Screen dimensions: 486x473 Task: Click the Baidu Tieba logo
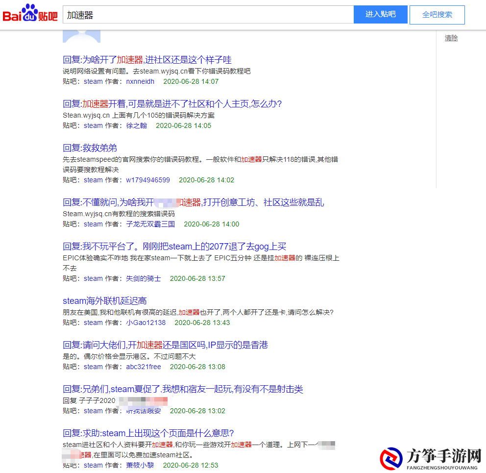30,14
